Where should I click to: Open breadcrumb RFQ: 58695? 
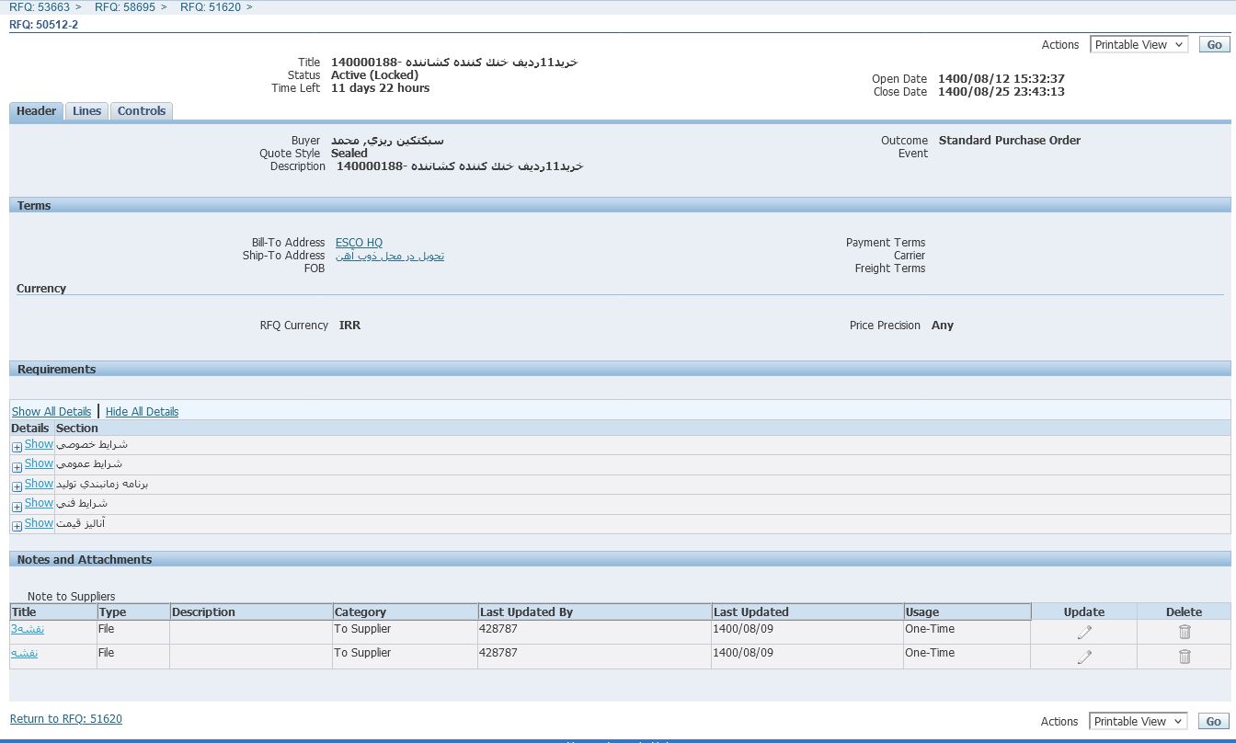click(125, 6)
